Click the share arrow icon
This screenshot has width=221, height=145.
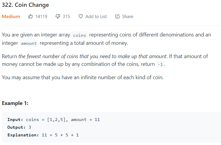[117, 16]
